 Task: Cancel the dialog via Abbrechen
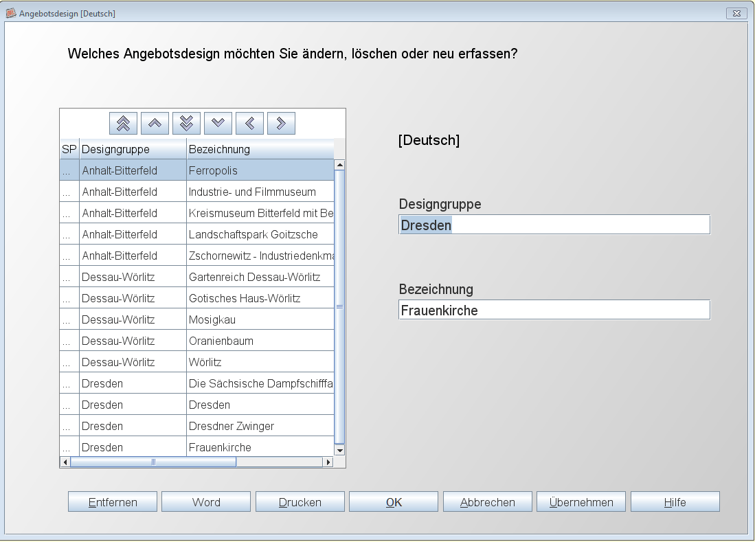coord(488,502)
